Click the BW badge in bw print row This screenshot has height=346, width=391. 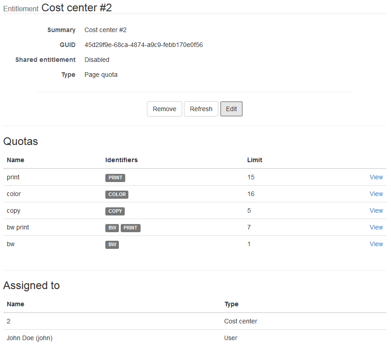112,228
